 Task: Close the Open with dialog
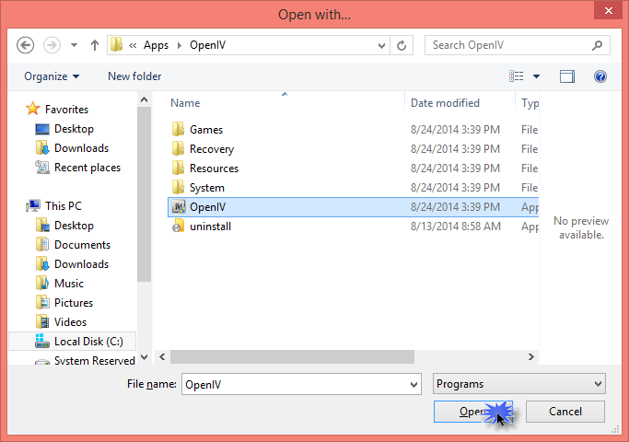[608, 10]
